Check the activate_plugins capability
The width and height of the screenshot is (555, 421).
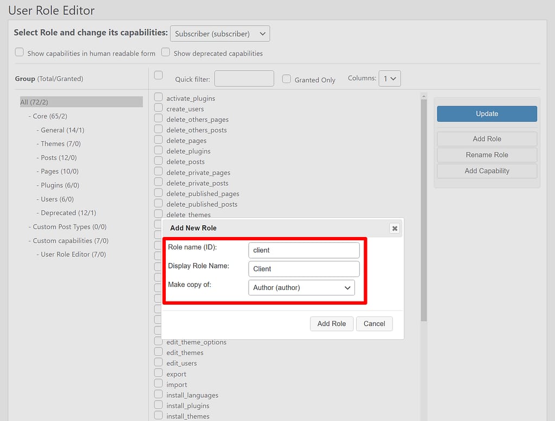click(x=158, y=97)
